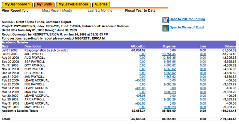This screenshot has height=124, width=239.
Task: Click the Allocation column header
Action: tap(138, 46)
